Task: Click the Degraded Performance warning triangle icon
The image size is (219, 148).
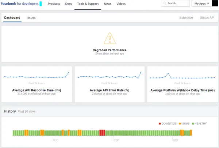Action: 109,38
